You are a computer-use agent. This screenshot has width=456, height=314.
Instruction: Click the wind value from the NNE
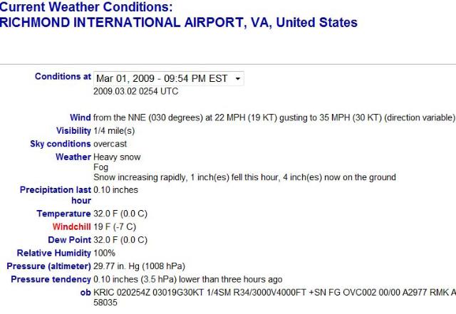pyautogui.click(x=274, y=117)
